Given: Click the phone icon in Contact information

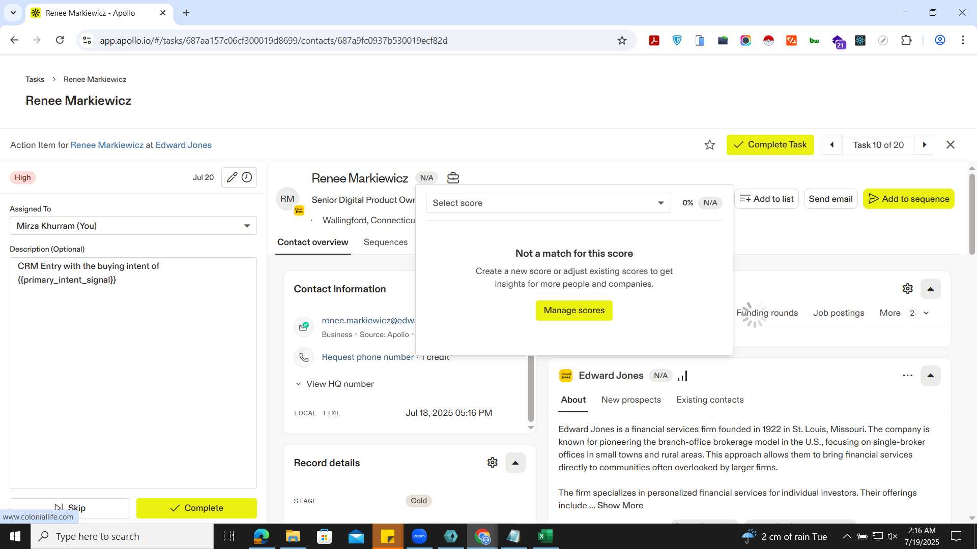Looking at the screenshot, I should (304, 357).
